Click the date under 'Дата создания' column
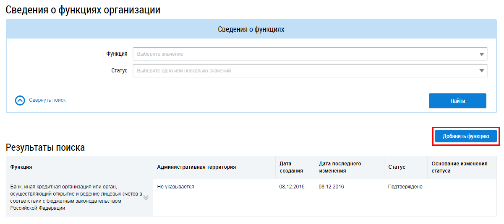The image size is (504, 224). coord(292,187)
